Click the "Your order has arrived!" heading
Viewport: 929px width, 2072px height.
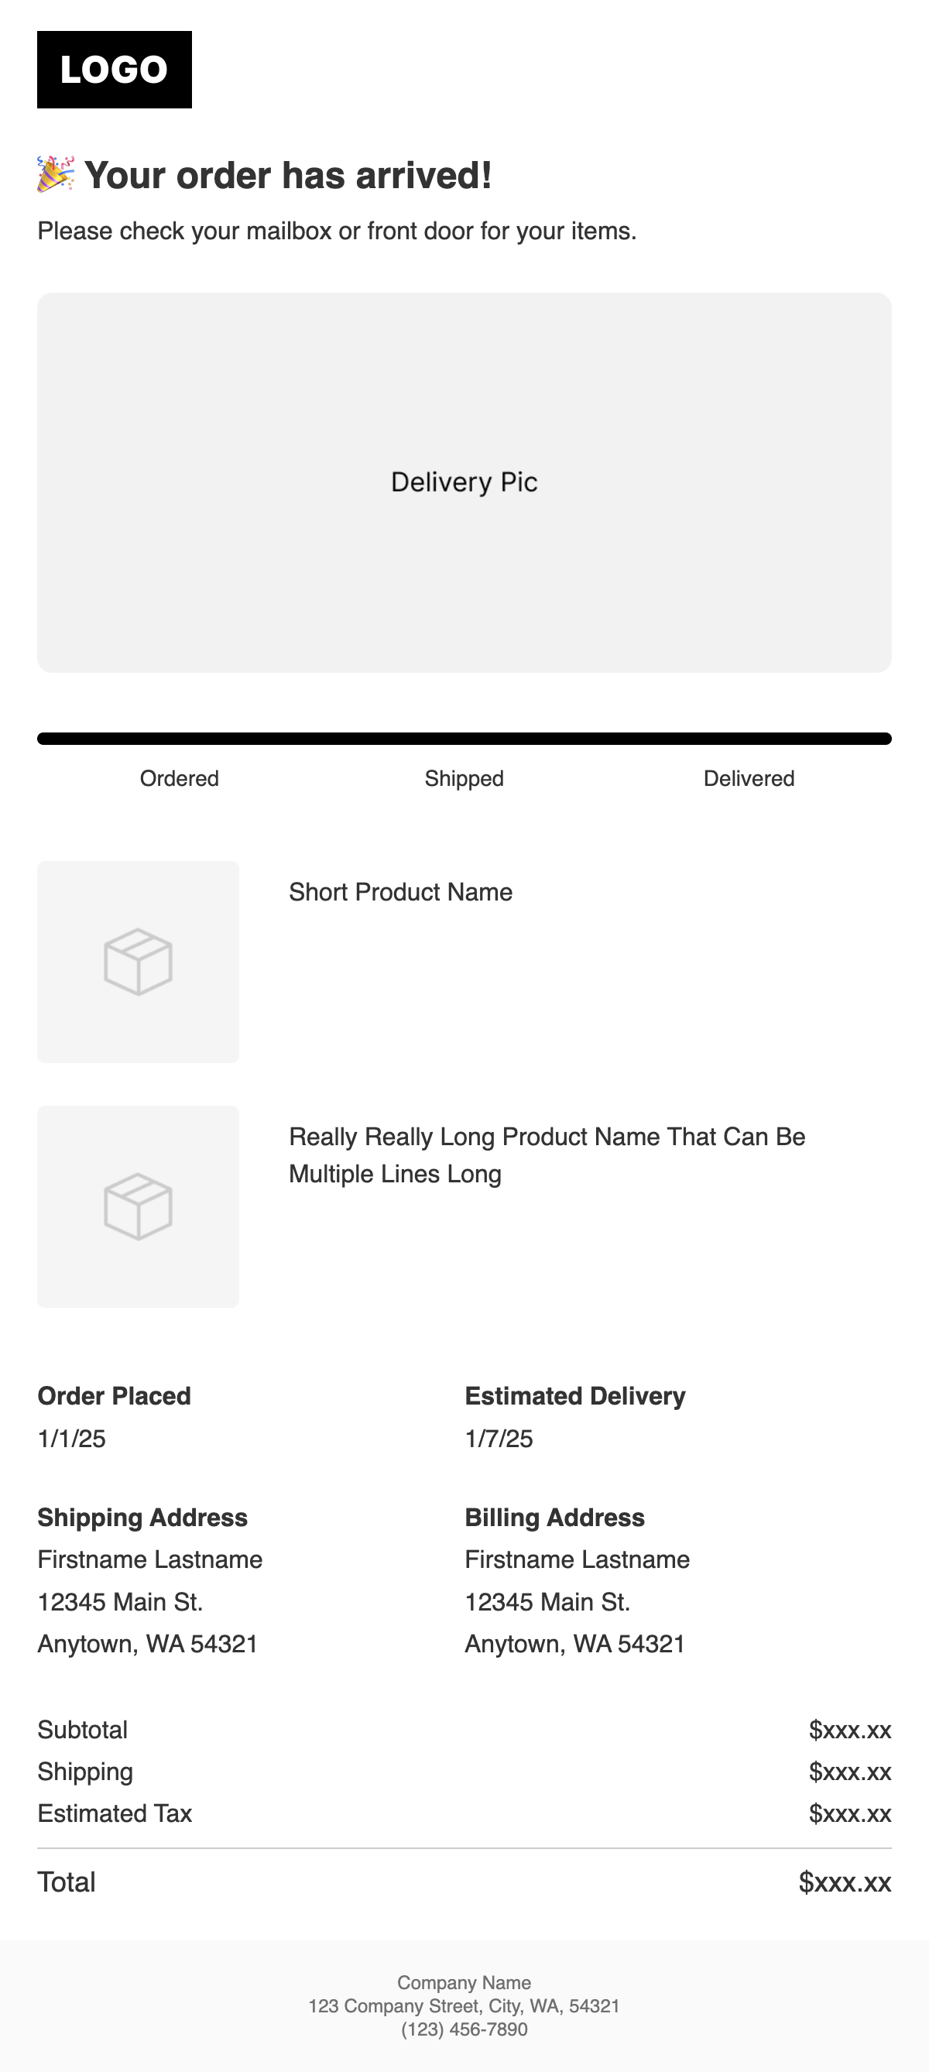click(x=288, y=175)
